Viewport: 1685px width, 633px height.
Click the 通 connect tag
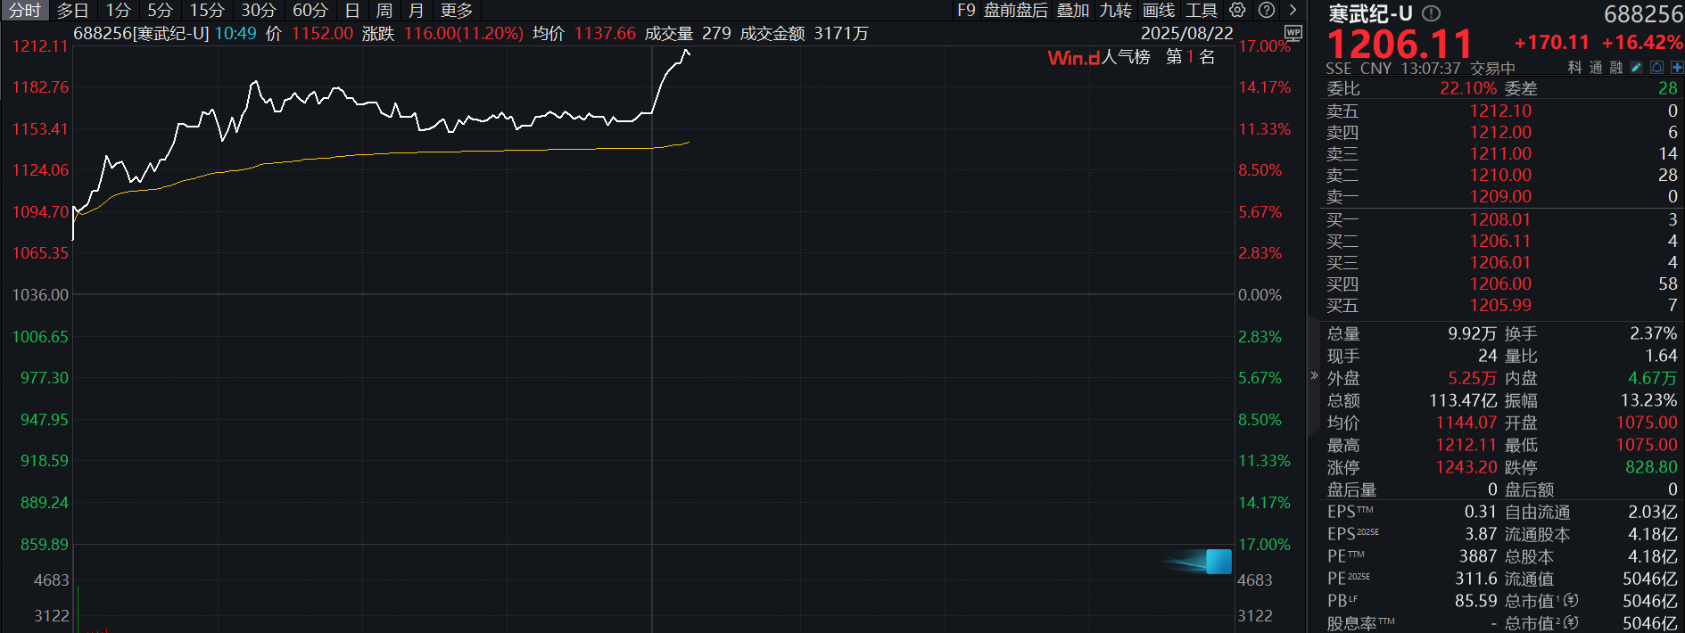coord(1596,68)
